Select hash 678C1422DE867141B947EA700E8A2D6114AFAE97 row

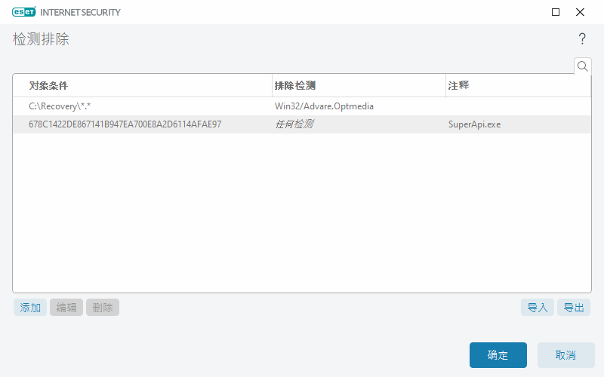301,124
